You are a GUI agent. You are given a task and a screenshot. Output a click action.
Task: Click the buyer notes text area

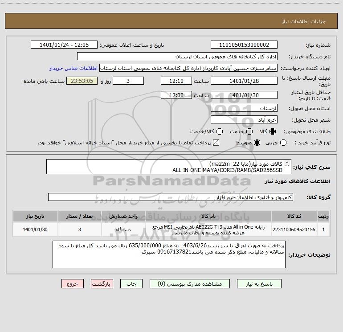[x=169, y=254]
